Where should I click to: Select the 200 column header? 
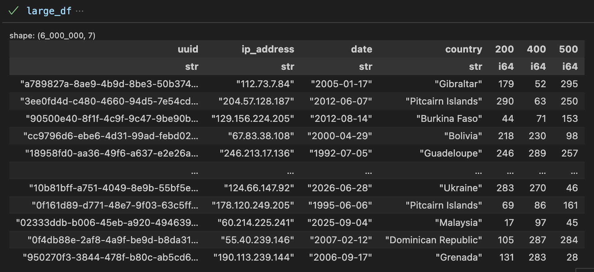[505, 49]
